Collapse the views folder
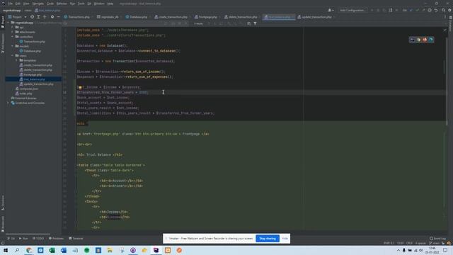The width and height of the screenshot is (453, 255). click(x=13, y=55)
